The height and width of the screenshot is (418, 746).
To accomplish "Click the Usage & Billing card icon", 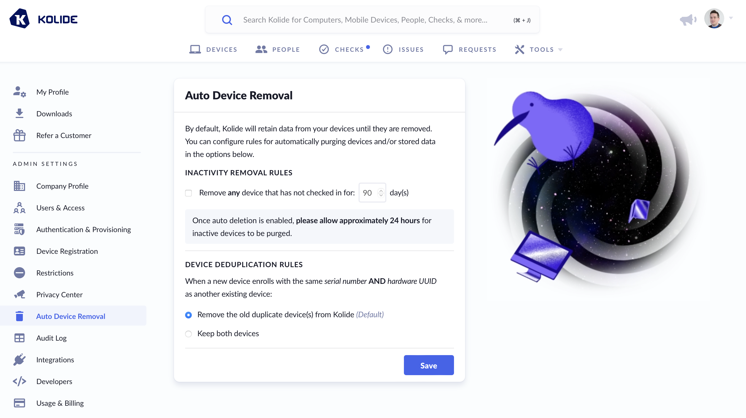I will [x=19, y=403].
